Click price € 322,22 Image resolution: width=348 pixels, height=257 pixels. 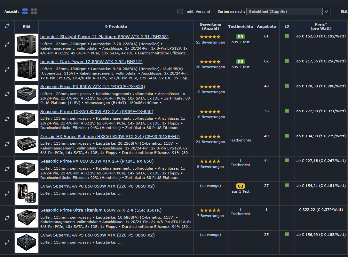[x=321, y=210]
